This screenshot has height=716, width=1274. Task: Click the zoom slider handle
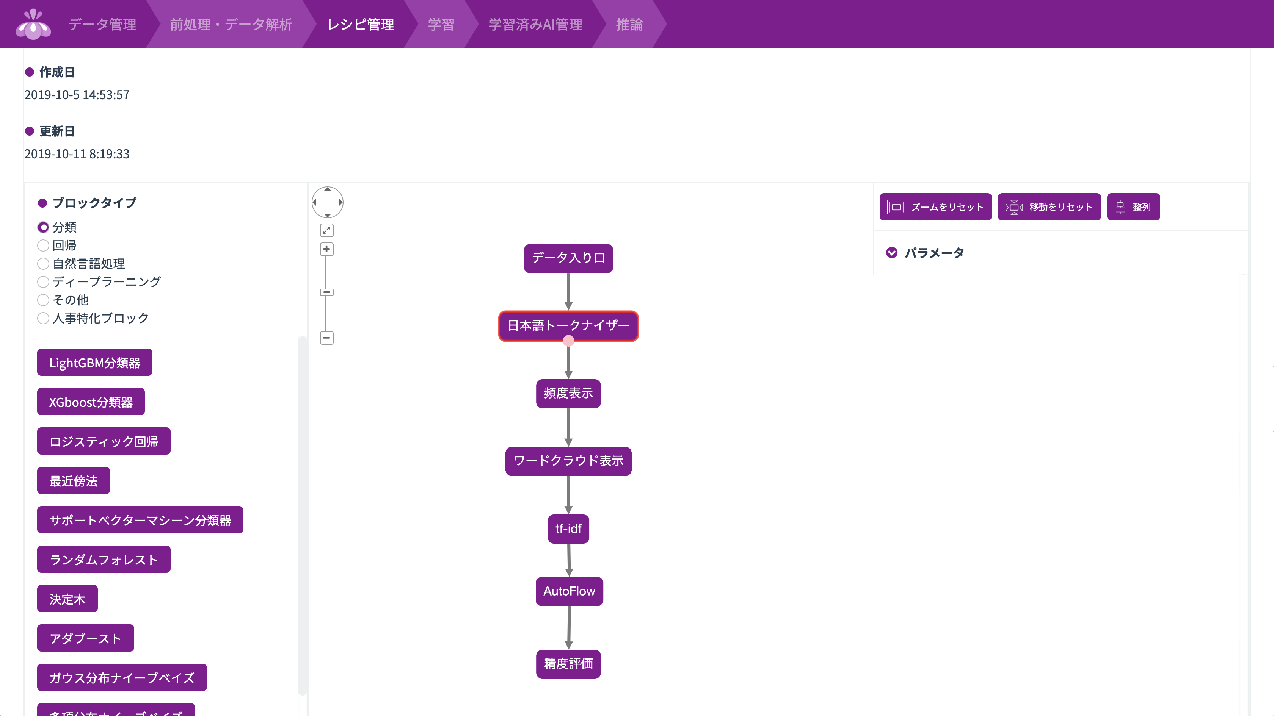[x=327, y=292]
